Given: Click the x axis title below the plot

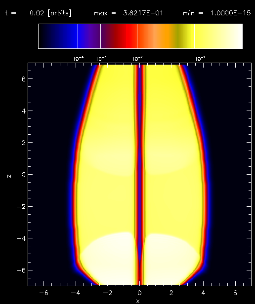Looking at the screenshot, I should (x=138, y=301).
